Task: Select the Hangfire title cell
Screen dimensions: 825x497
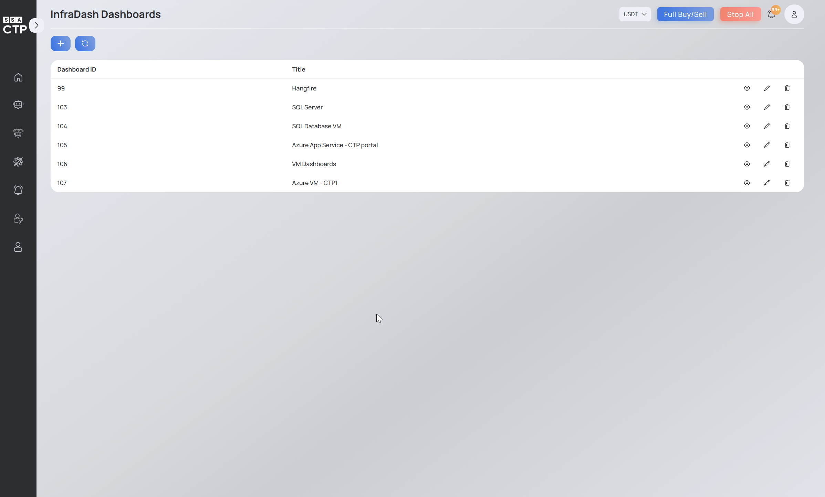Action: tap(304, 88)
